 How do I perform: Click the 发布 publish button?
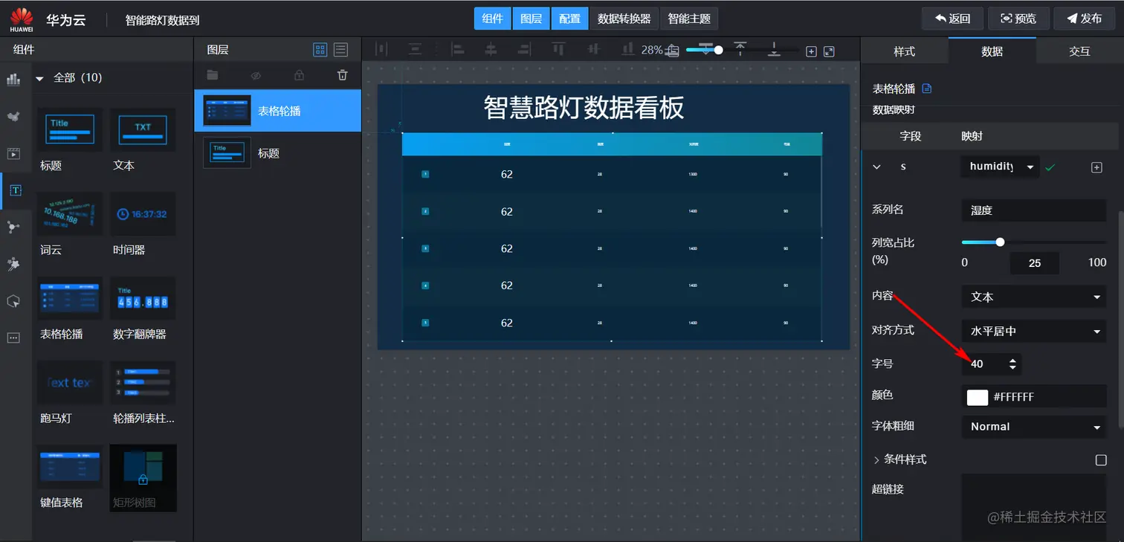click(1084, 19)
